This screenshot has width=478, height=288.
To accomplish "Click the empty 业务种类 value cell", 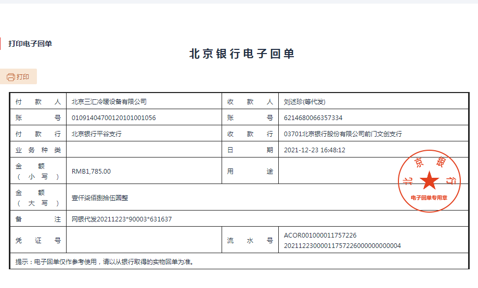I will (144, 150).
